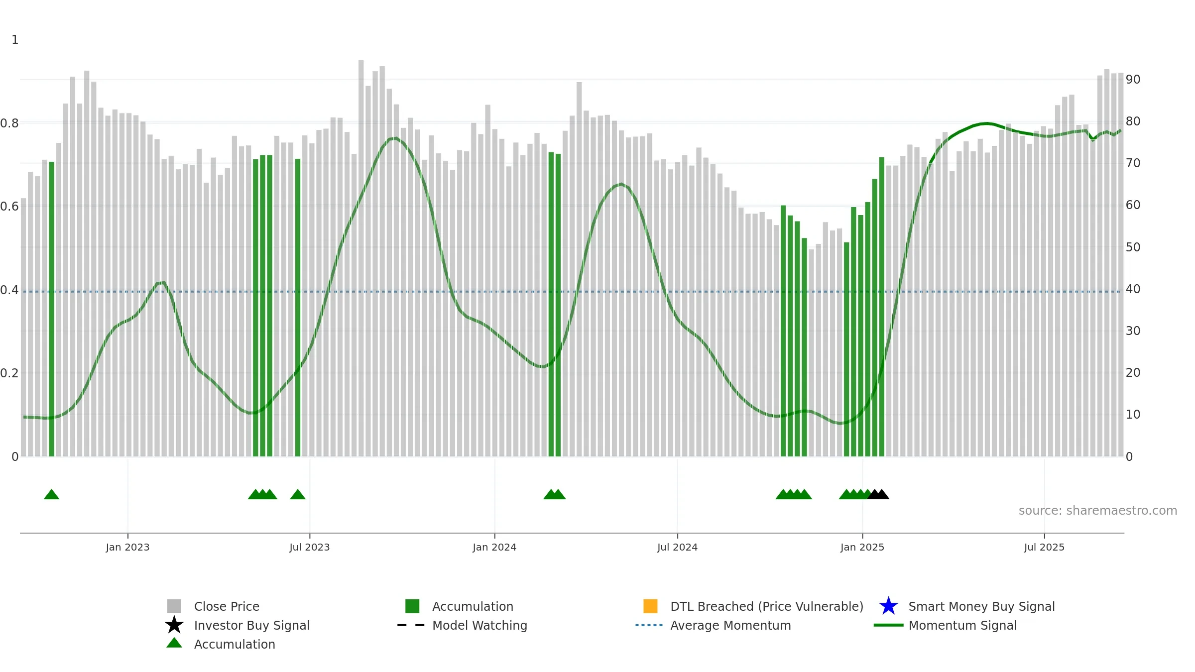1195x672 pixels.
Task: Click the blue Smart Money Buy Signal star
Action: coord(888,606)
